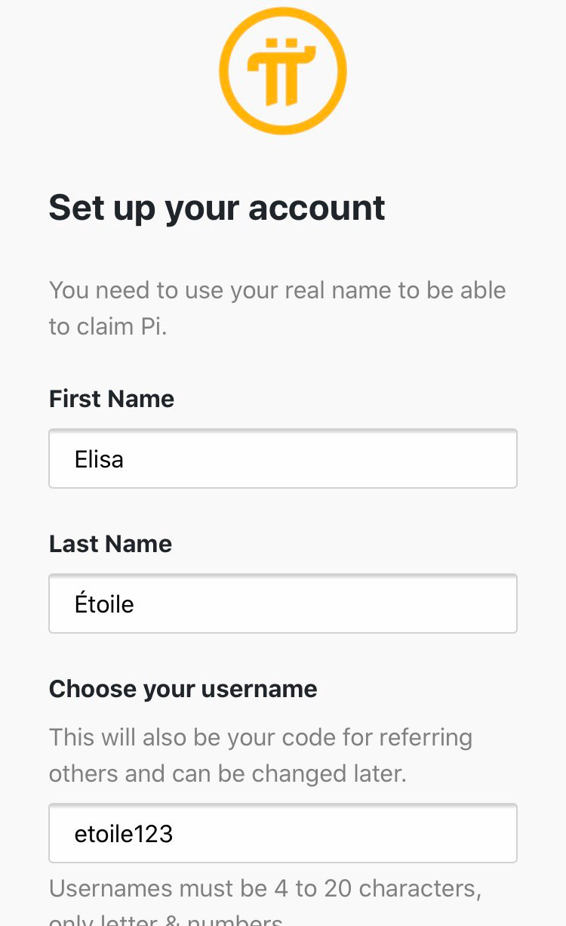Click the "You need to use your real name" line
This screenshot has width=566, height=926.
pyautogui.click(x=277, y=290)
